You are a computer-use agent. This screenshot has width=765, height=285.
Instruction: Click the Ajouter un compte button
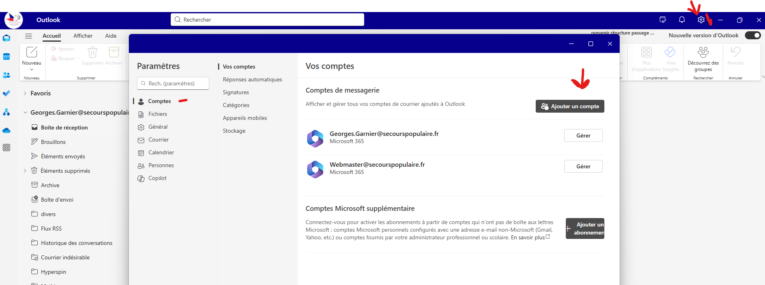pos(570,106)
